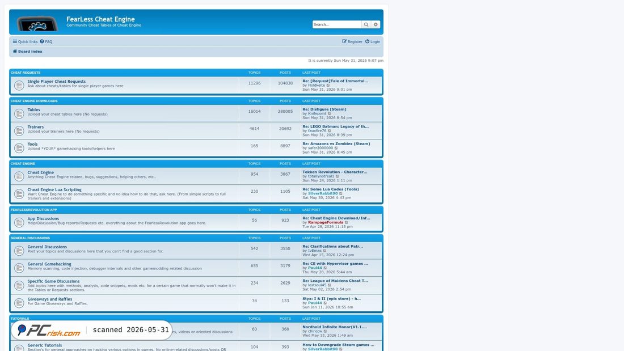This screenshot has height=351, width=624.
Task: Open the App Discussions forum
Action: click(x=43, y=218)
